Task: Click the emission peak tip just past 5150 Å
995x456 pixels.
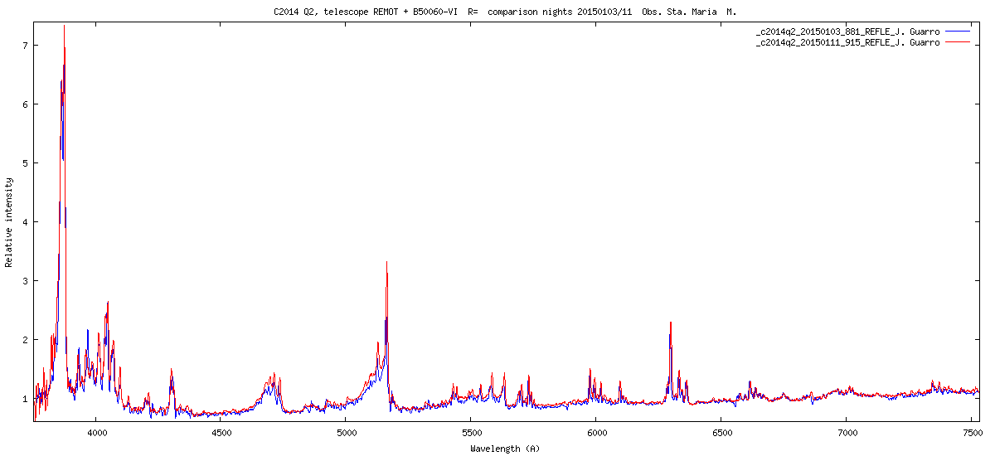Action: pos(386,262)
